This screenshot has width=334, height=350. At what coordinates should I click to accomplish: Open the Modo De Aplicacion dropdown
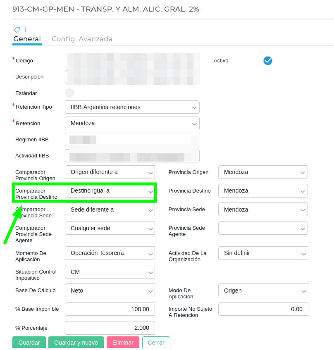coord(263,290)
